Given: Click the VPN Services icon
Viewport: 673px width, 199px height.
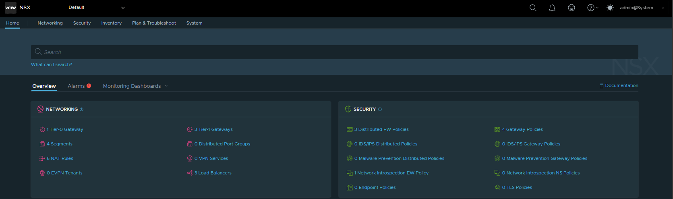Looking at the screenshot, I should pyautogui.click(x=190, y=158).
